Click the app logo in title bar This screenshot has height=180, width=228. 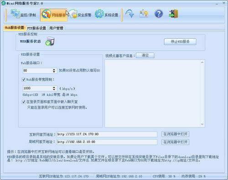pyautogui.click(x=3, y=3)
